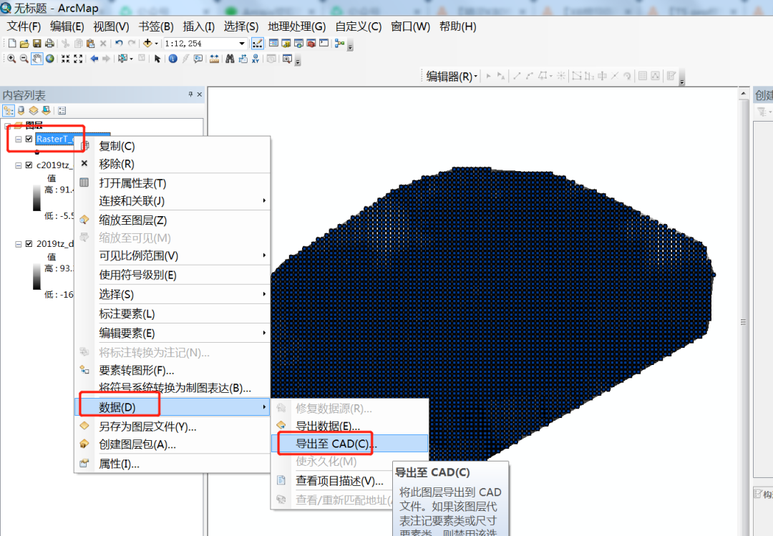Image resolution: width=773 pixels, height=536 pixels.
Task: Click 属性(I) in the context menu
Action: [119, 464]
